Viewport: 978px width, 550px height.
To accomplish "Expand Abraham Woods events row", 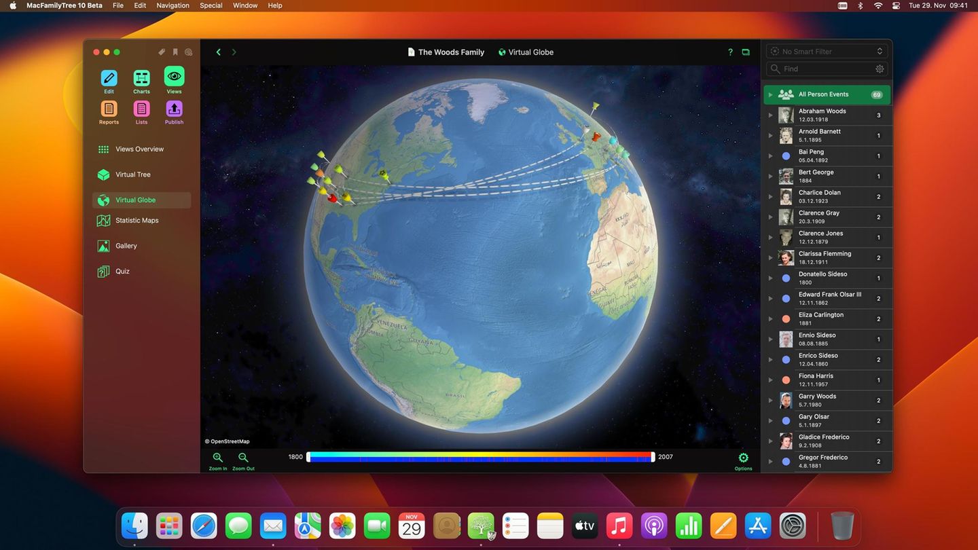I will [x=770, y=115].
